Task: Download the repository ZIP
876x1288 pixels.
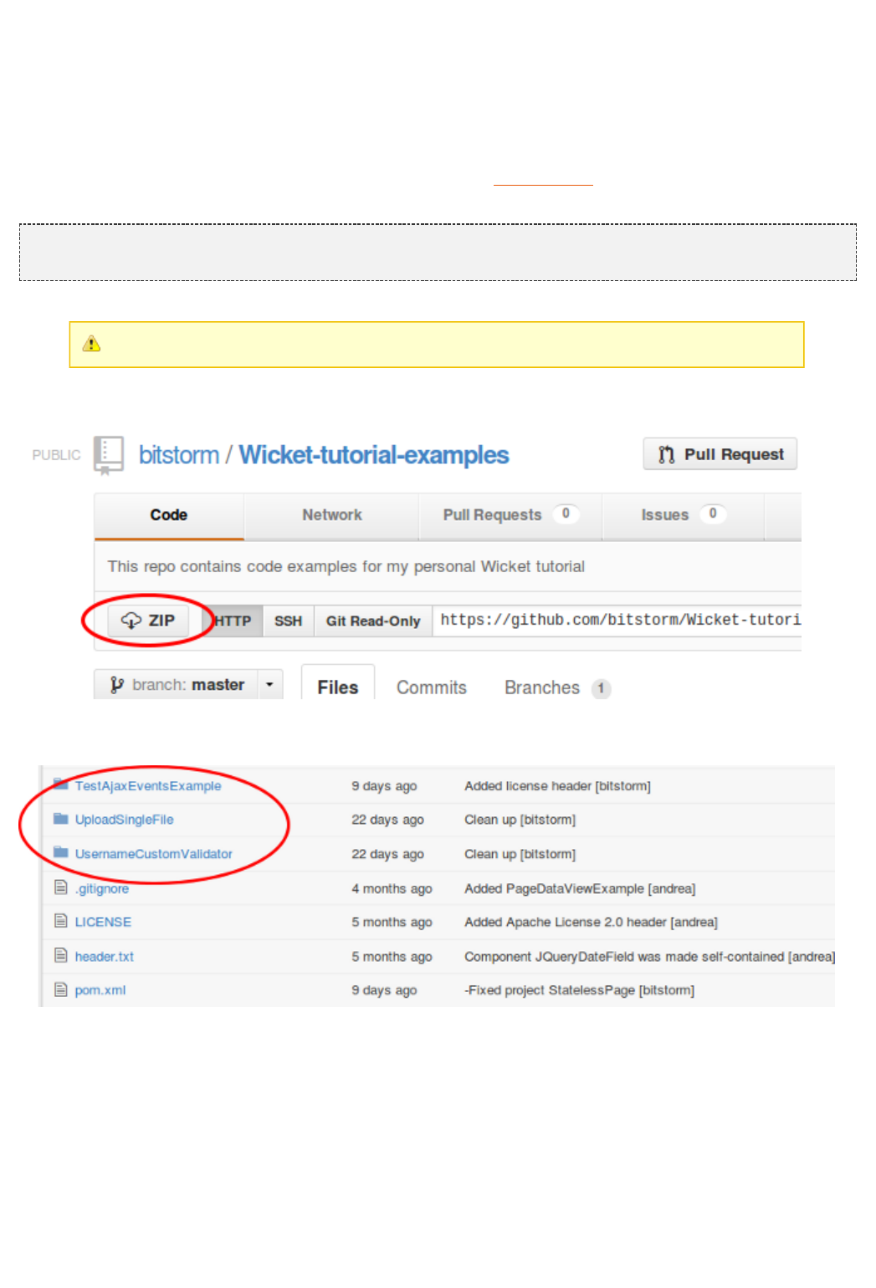Action: click(x=148, y=621)
